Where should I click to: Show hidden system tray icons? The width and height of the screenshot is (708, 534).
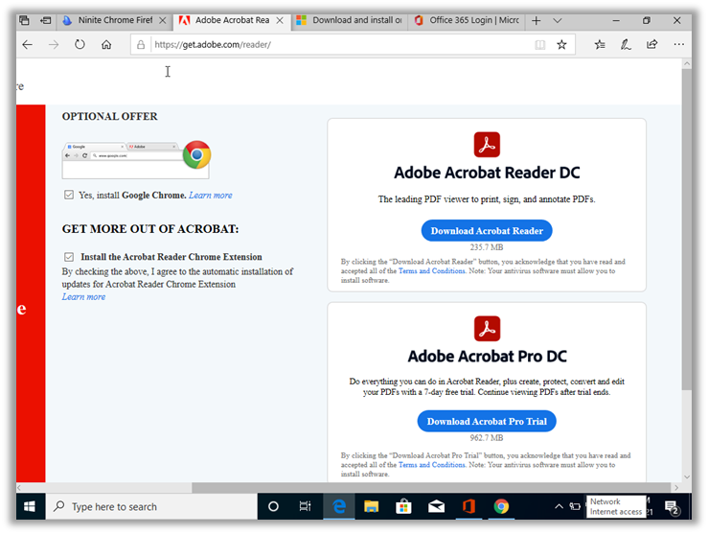pos(559,506)
